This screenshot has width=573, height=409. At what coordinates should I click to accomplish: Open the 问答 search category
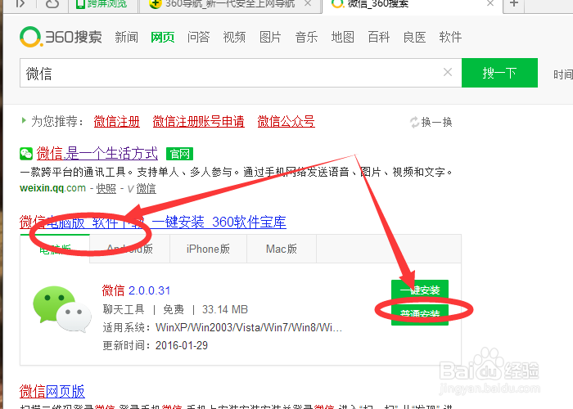(198, 38)
